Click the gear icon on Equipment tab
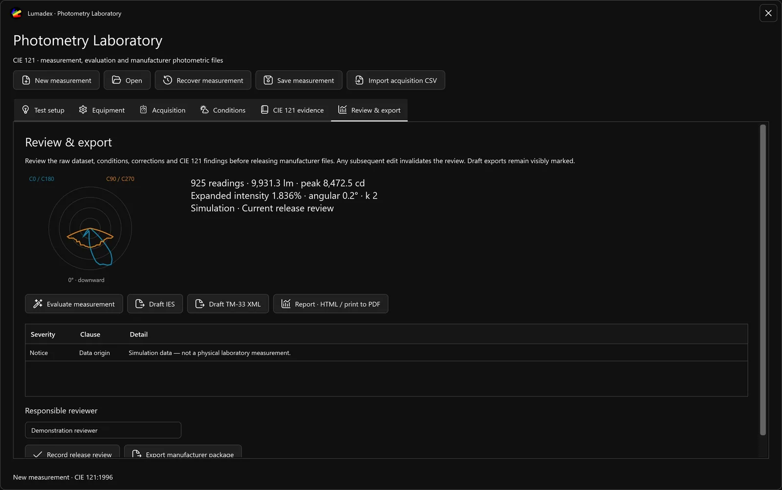782x490 pixels. pos(83,110)
